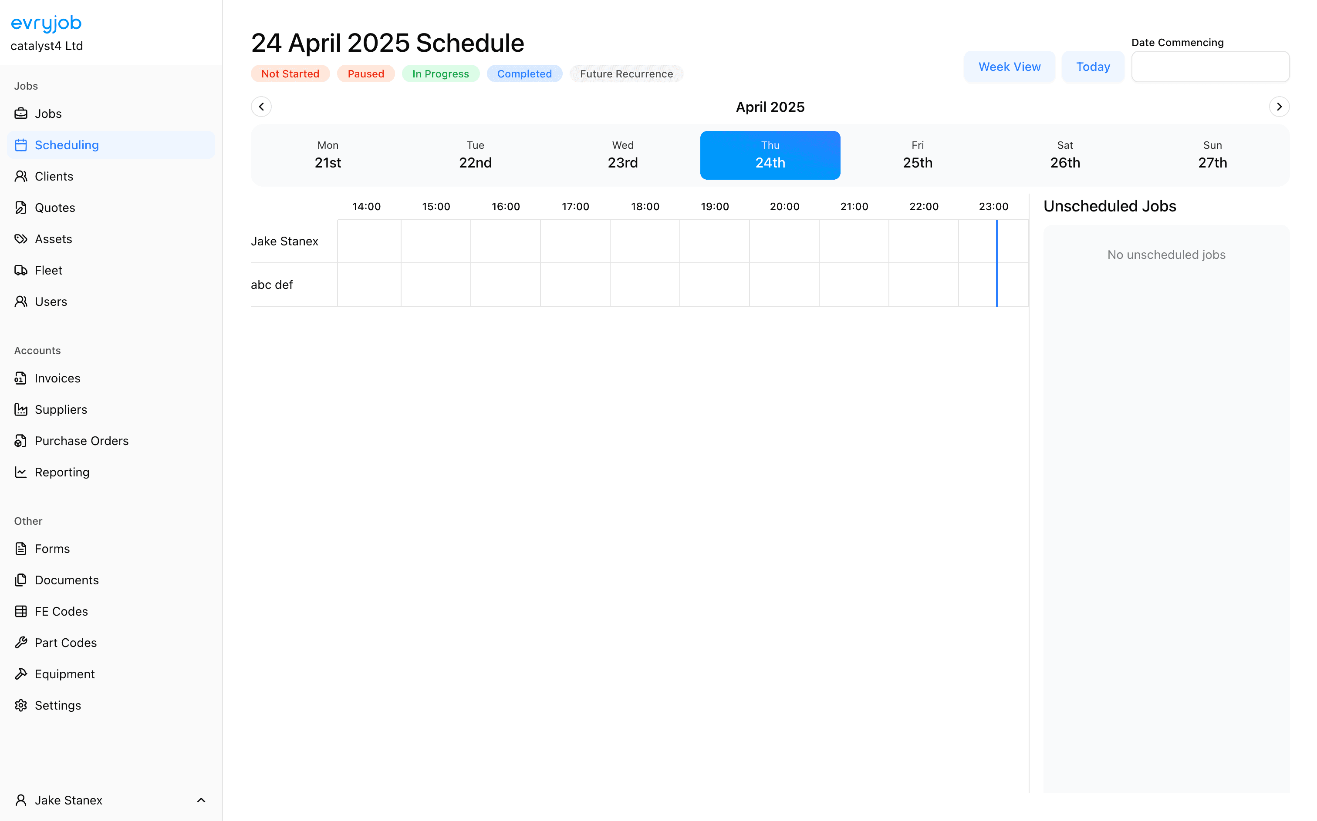Screen dimensions: 1317x821
Task: Expand the Jake Stanex user menu chevron
Action: 201,801
